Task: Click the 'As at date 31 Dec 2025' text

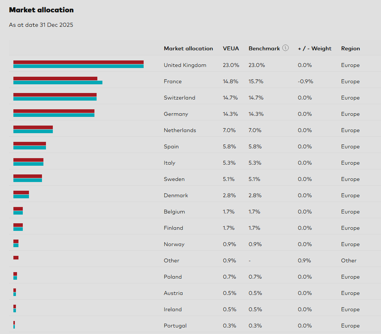Action: click(41, 25)
